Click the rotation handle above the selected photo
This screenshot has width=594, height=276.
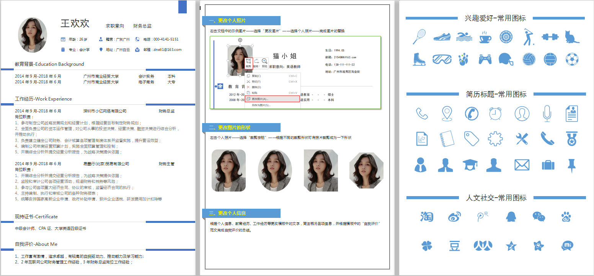[x=240, y=40]
